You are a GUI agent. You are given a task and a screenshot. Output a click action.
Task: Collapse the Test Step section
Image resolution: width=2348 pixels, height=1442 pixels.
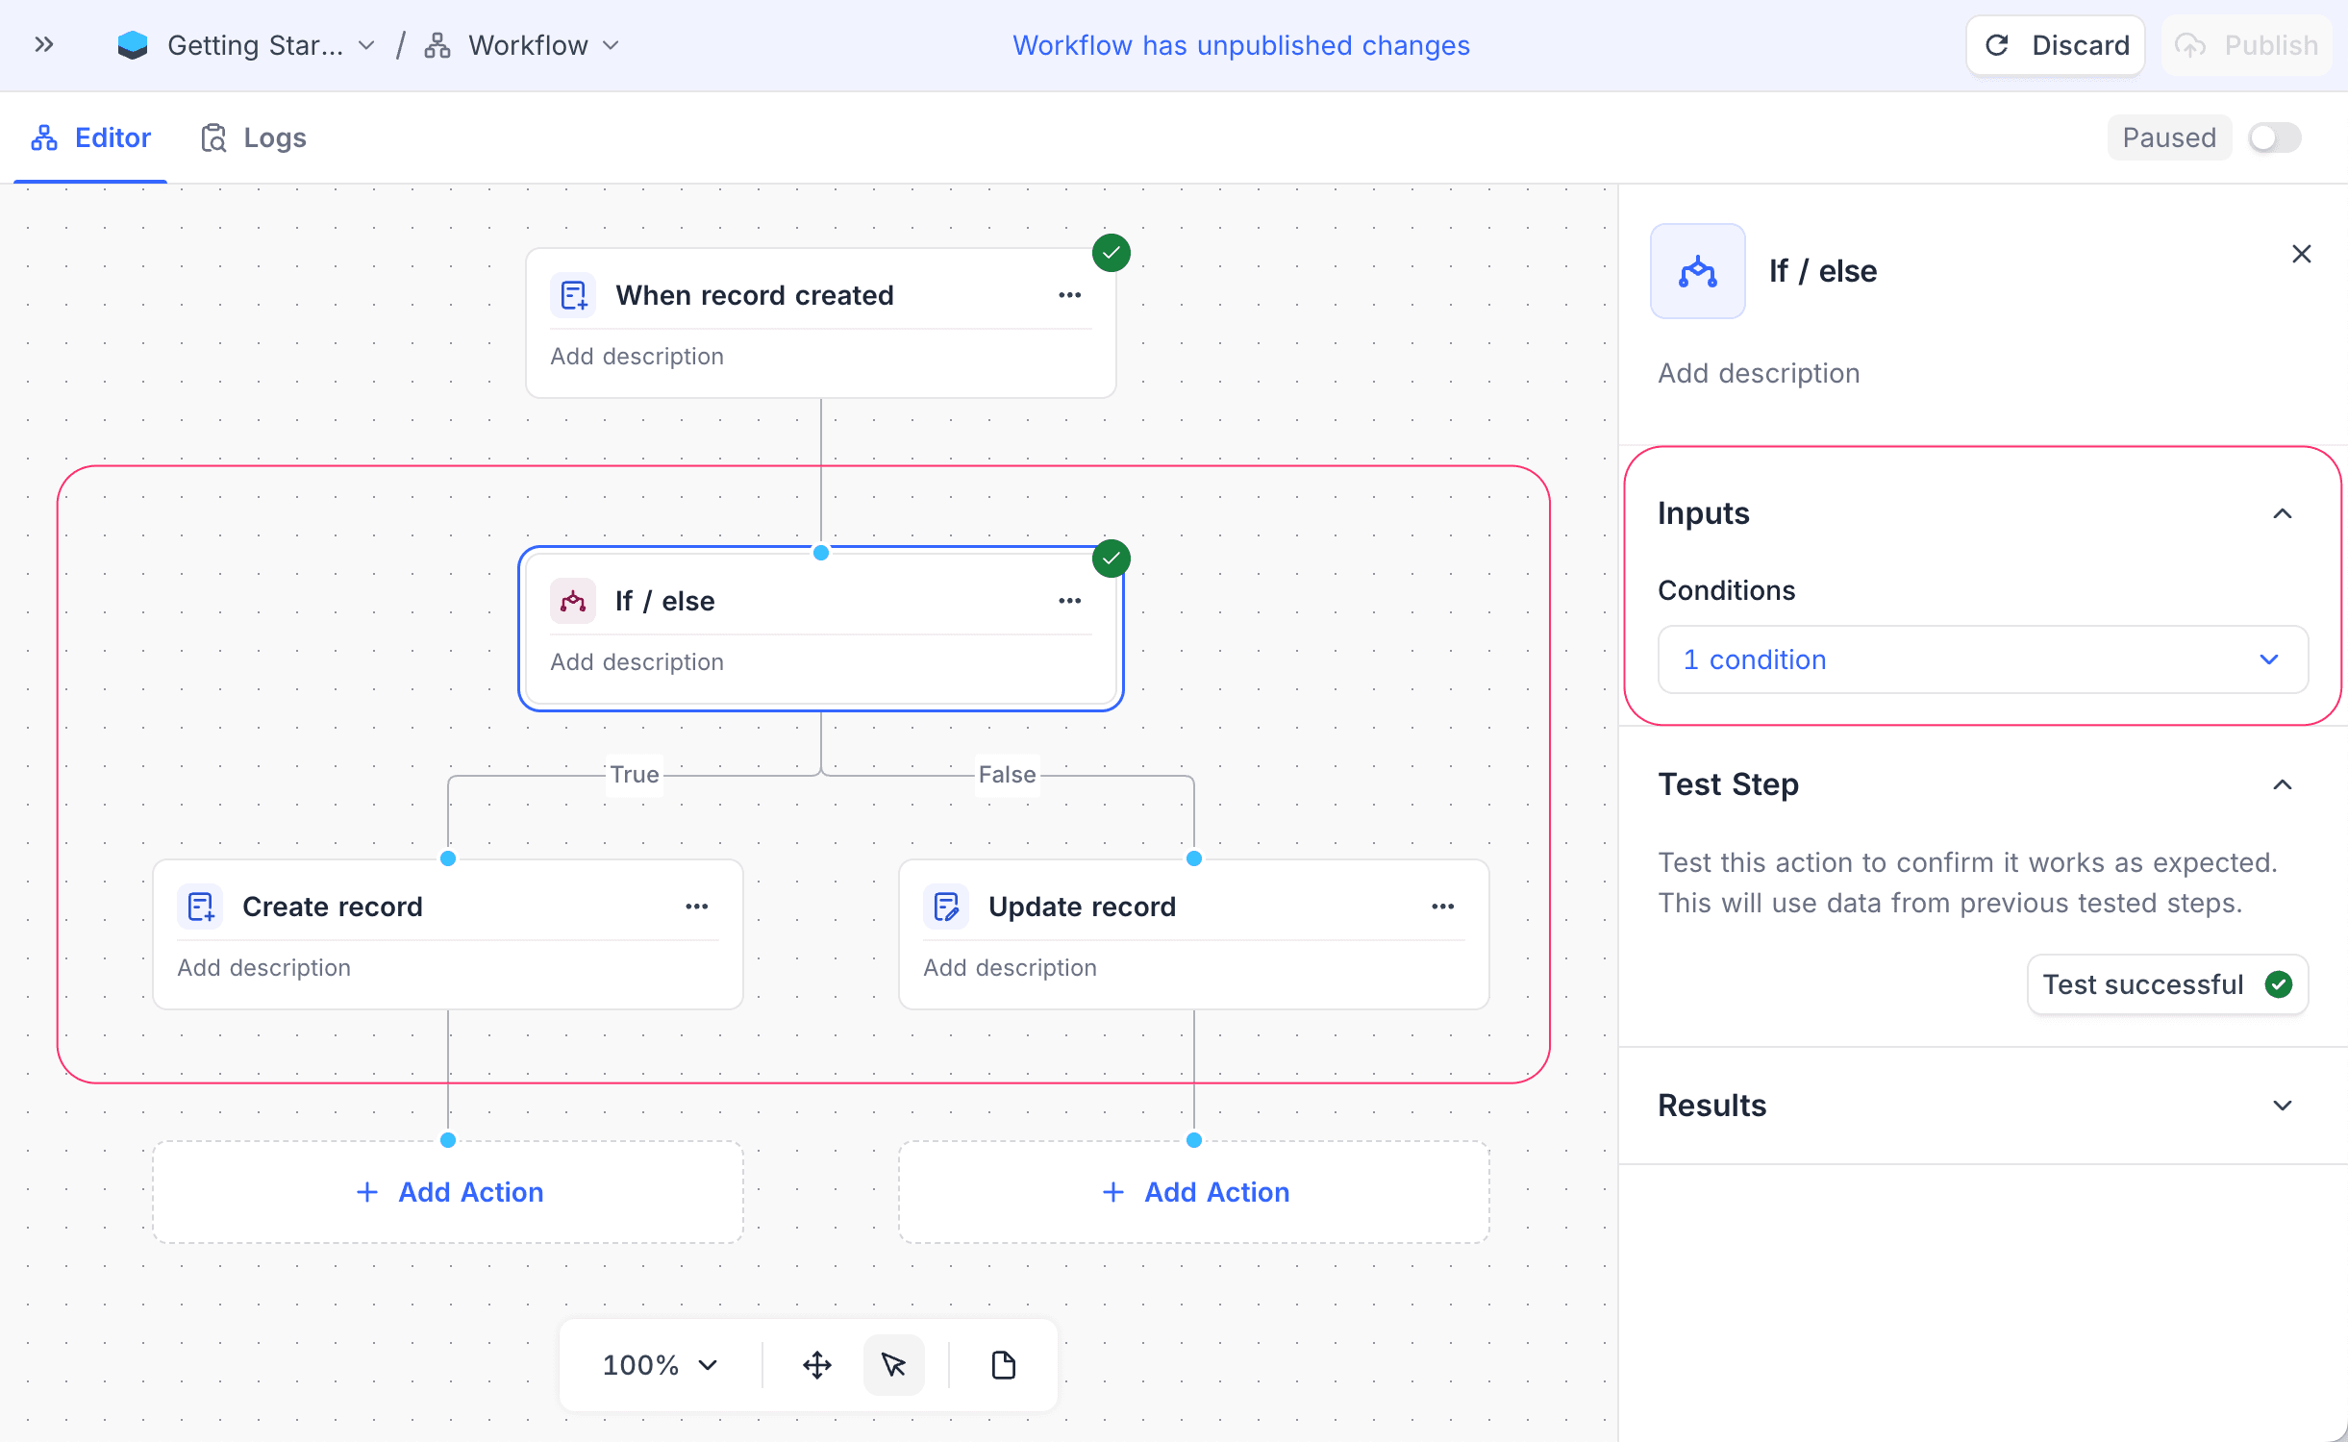[2282, 784]
